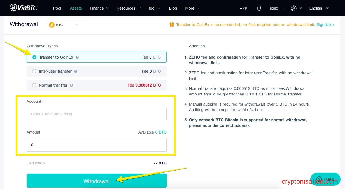Click the teal Withdrawal button
Screen dimensions: 345x189
click(x=96, y=181)
